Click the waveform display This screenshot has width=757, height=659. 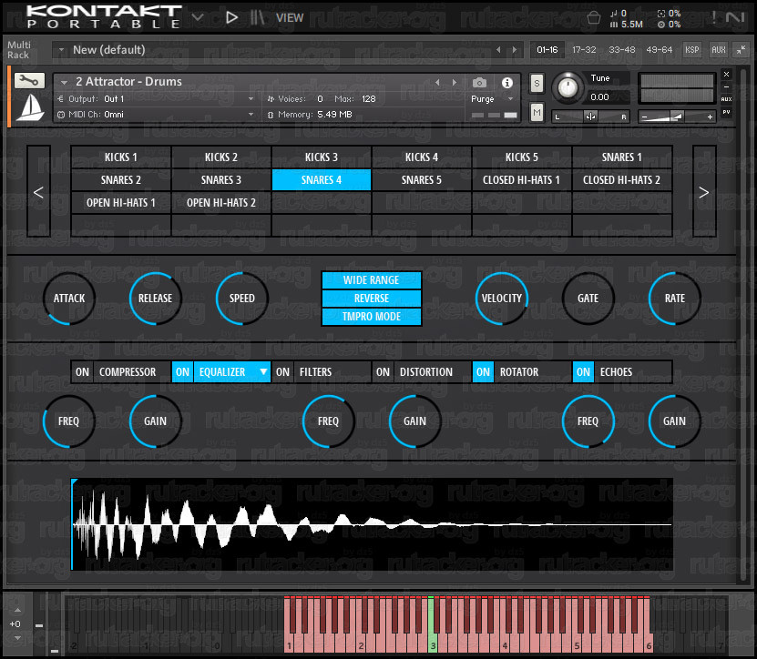coord(372,524)
